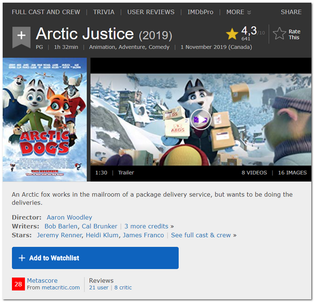Click the 641 ratings count

pos(246,39)
